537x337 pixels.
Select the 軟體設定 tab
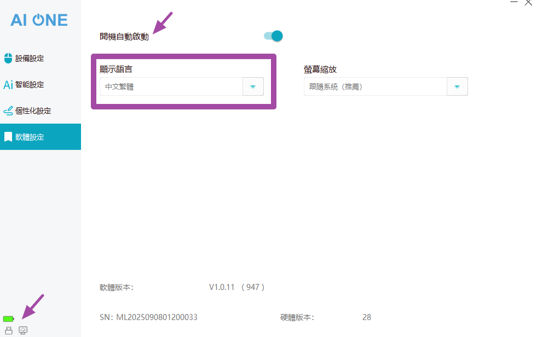30,137
